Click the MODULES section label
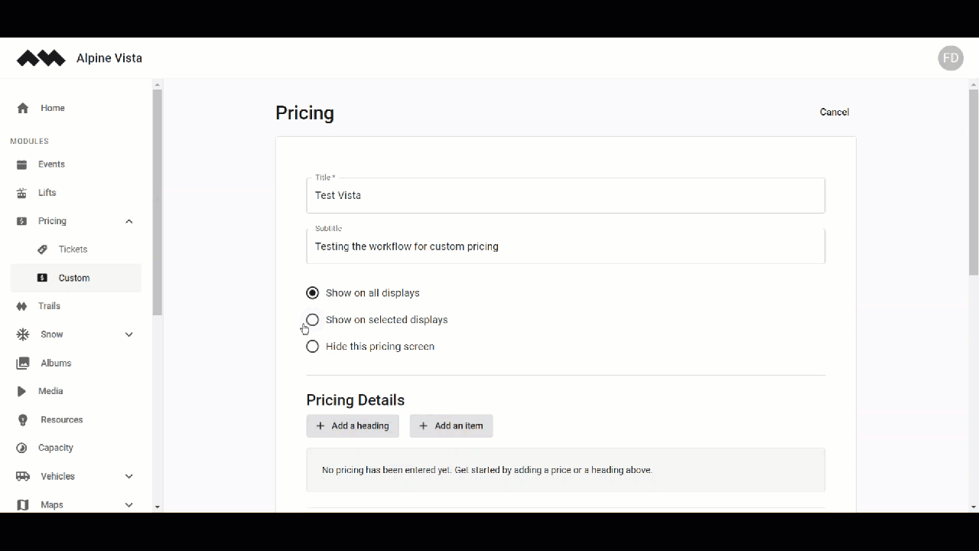The image size is (979, 551). click(30, 142)
